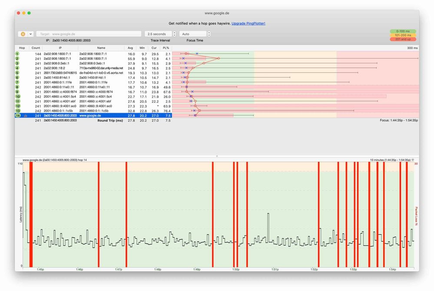Click the green hop 5 number icon
434x291 pixels.
[17, 73]
